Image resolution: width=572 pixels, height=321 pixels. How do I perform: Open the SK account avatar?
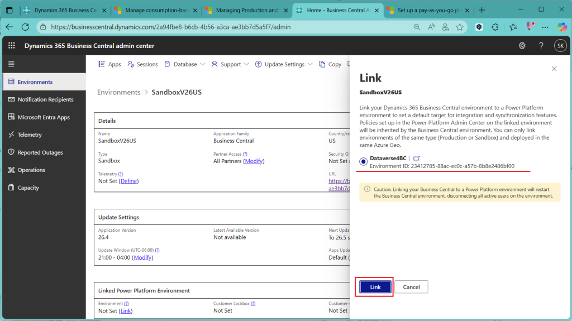[560, 46]
